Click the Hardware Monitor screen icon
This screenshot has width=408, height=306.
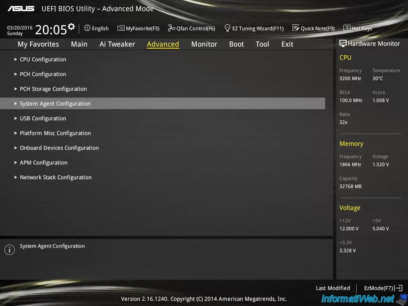click(343, 43)
